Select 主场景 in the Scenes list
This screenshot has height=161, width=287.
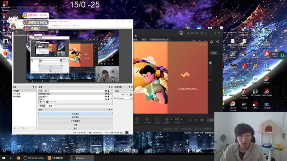(24, 91)
